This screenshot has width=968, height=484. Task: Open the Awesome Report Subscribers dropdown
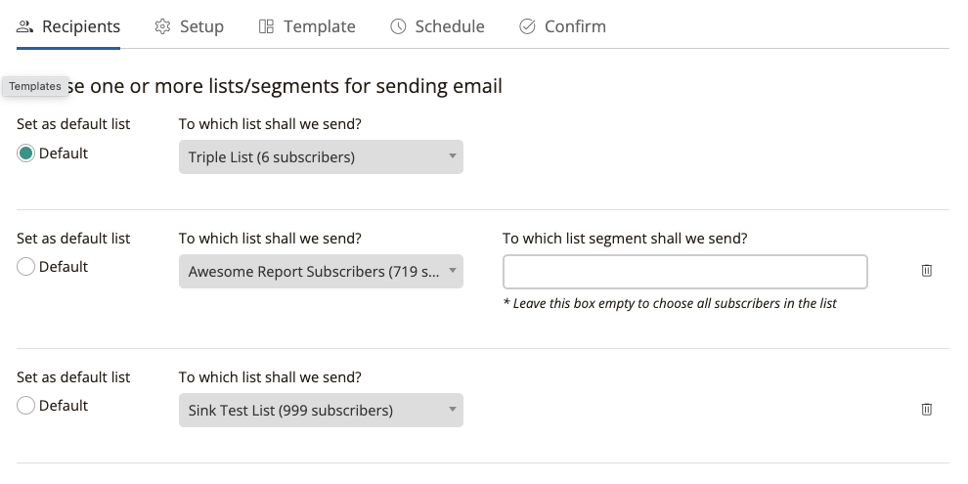pos(321,271)
